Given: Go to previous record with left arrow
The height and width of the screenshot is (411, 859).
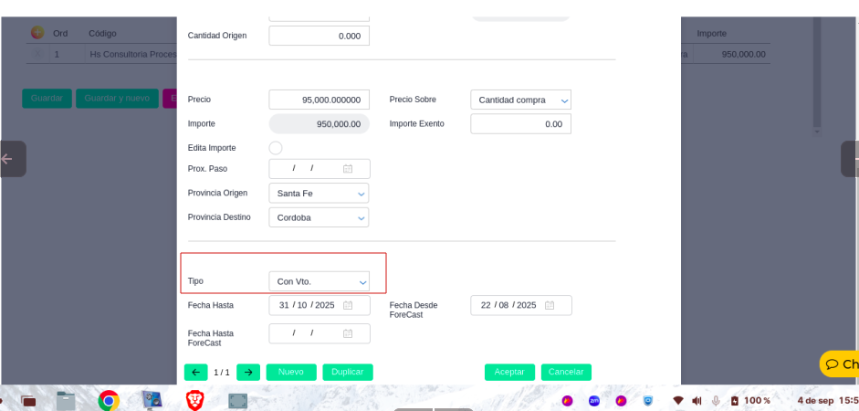Looking at the screenshot, I should (195, 373).
